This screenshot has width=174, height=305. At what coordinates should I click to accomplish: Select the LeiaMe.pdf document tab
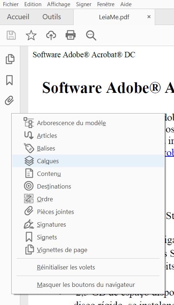tap(114, 17)
